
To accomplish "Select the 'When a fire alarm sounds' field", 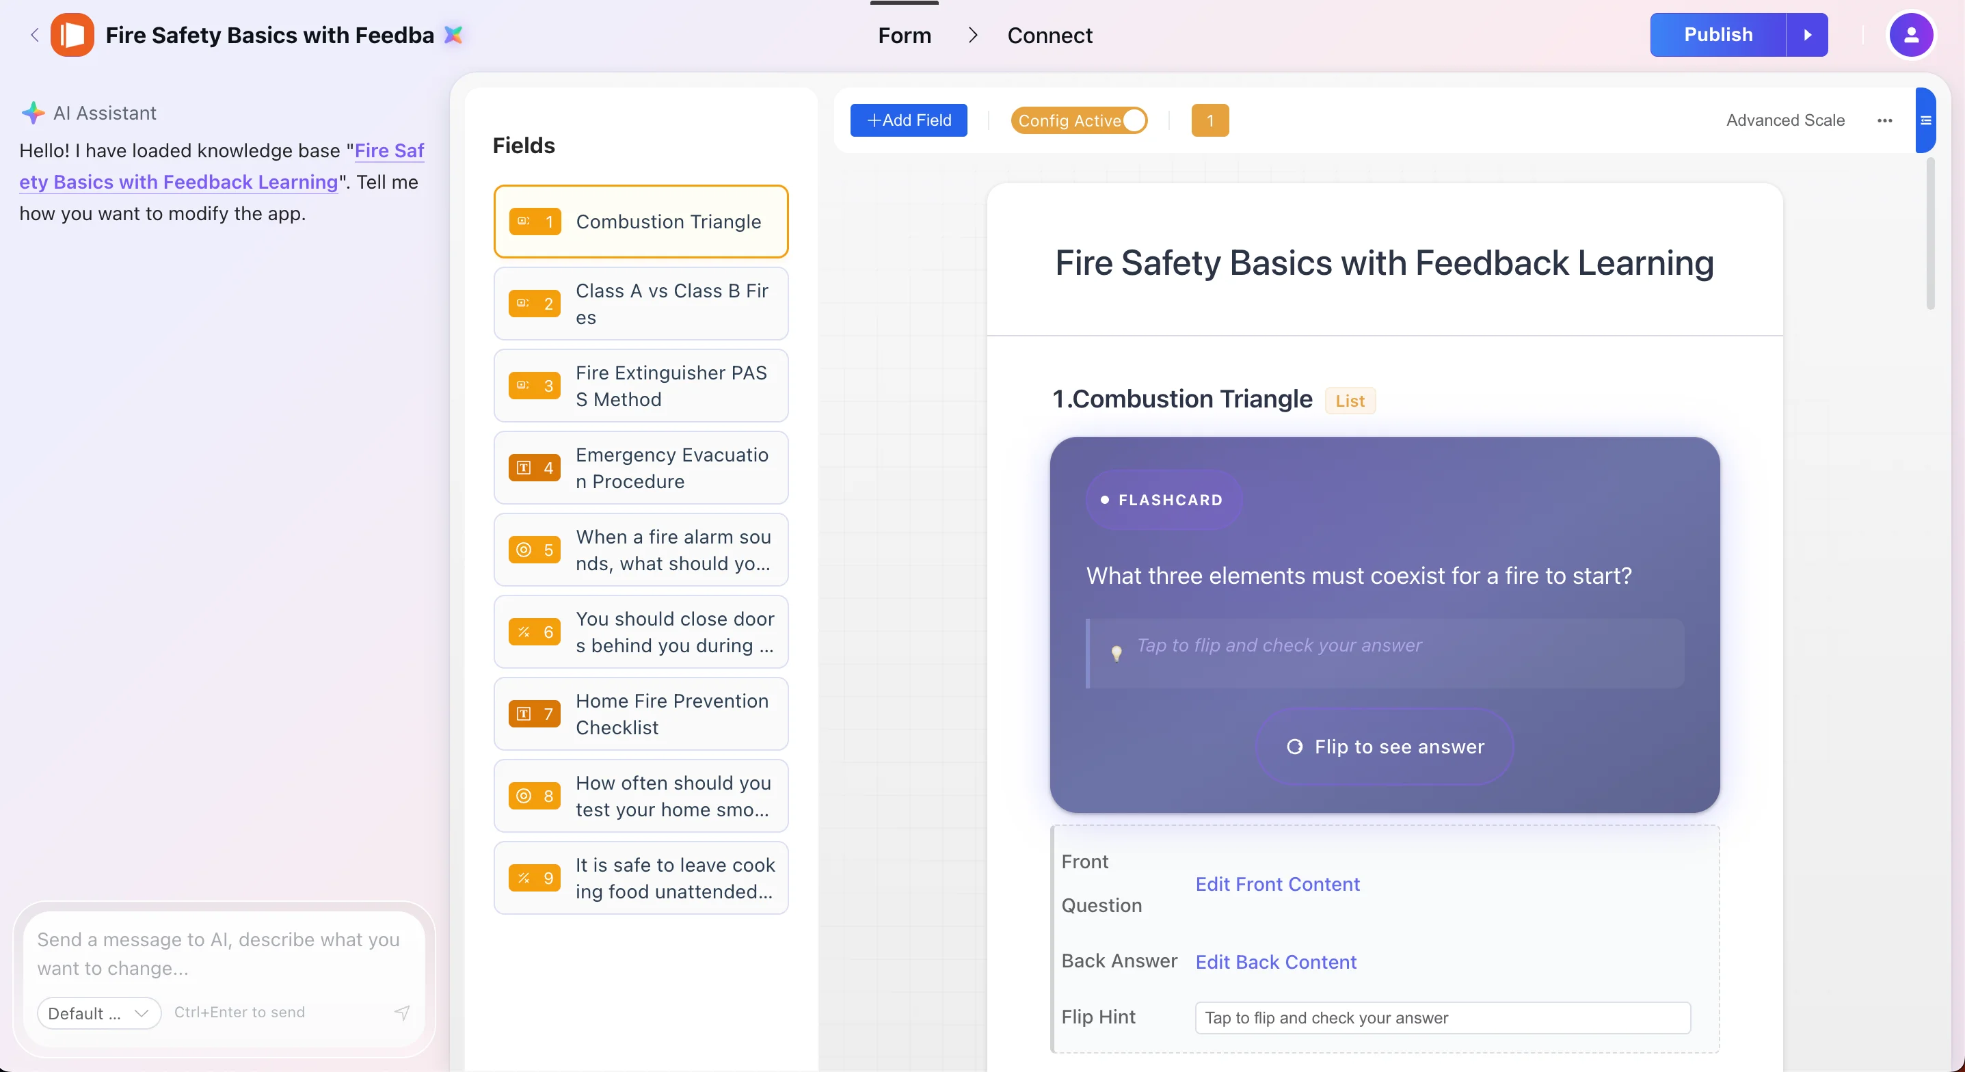I will 641,550.
